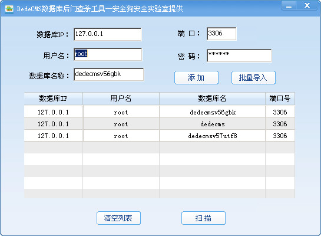Screen dimensions: 321x236
Task: Select the 用户名 field containing root
Action: (108, 54)
